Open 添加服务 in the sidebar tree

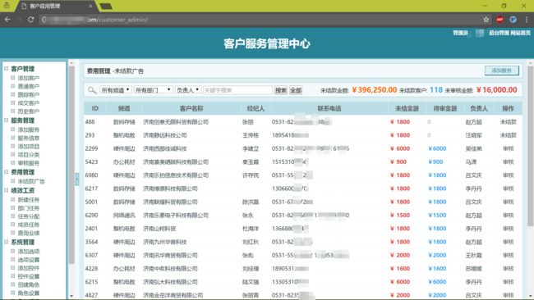coord(29,130)
